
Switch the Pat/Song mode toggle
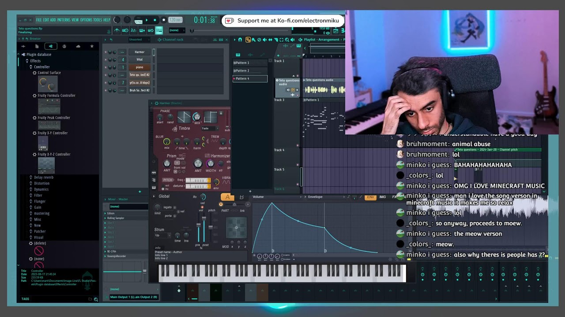(138, 20)
